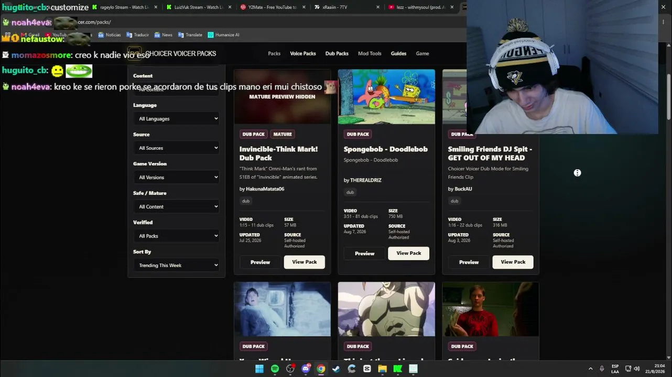This screenshot has height=377, width=672.
Task: Expand the Verified packs dropdown
Action: [x=176, y=236]
